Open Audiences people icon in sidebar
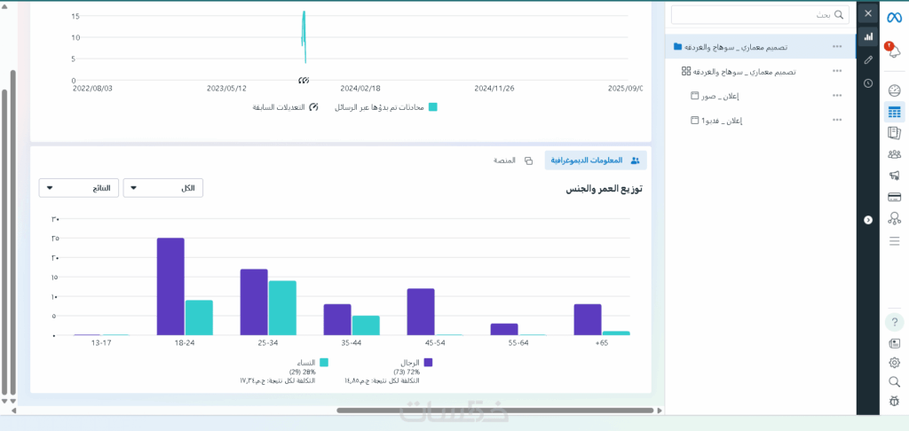 [895, 154]
